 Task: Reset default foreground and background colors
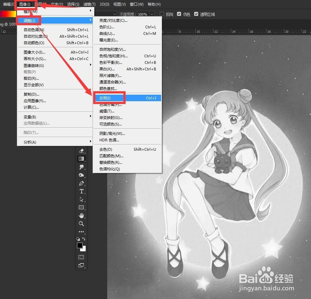tap(78, 239)
